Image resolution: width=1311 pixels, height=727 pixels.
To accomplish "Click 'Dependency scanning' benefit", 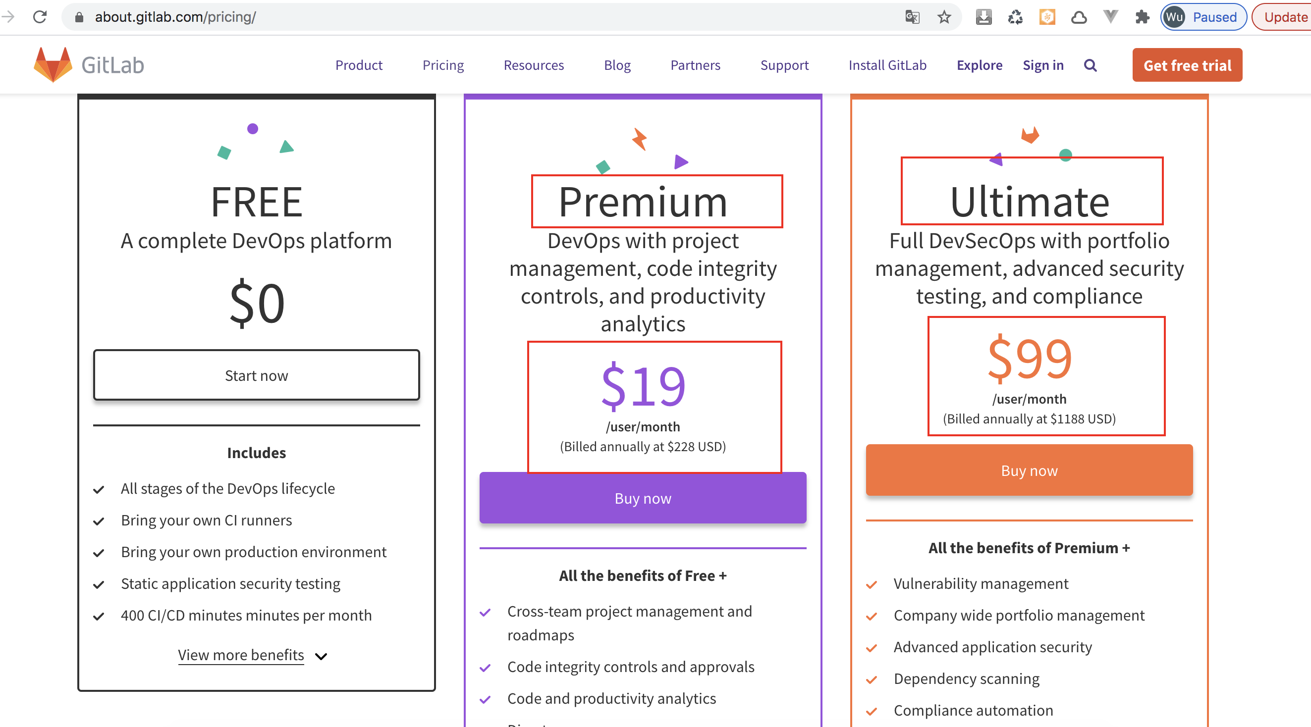I will [967, 678].
